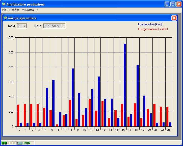Click the blue bar at hour 4
This screenshot has width=183, height=146.
(x=47, y=107)
